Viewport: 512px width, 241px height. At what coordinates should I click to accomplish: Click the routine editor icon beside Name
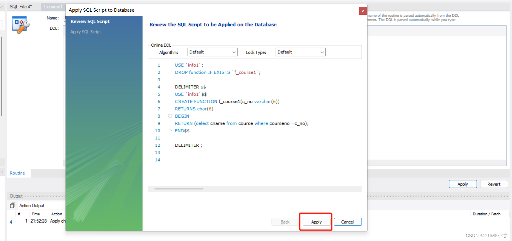click(21, 25)
